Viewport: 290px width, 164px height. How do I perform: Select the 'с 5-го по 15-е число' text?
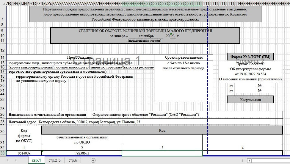184,63
